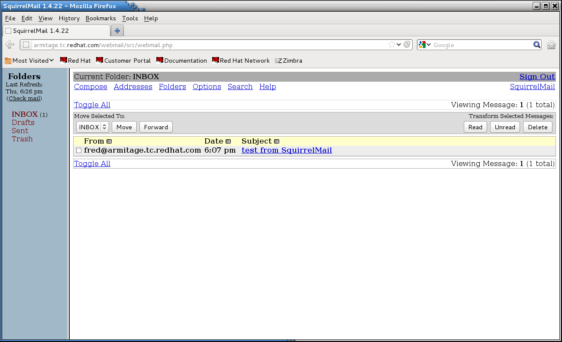Sort messages by Date column icon

228,141
